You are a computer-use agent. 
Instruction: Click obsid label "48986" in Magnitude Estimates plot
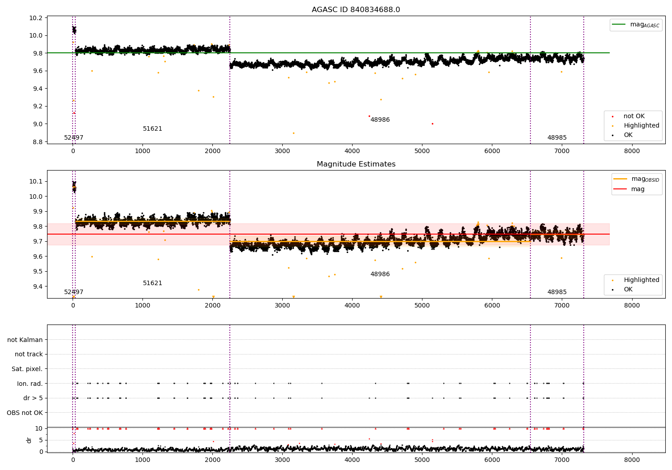click(x=380, y=274)
